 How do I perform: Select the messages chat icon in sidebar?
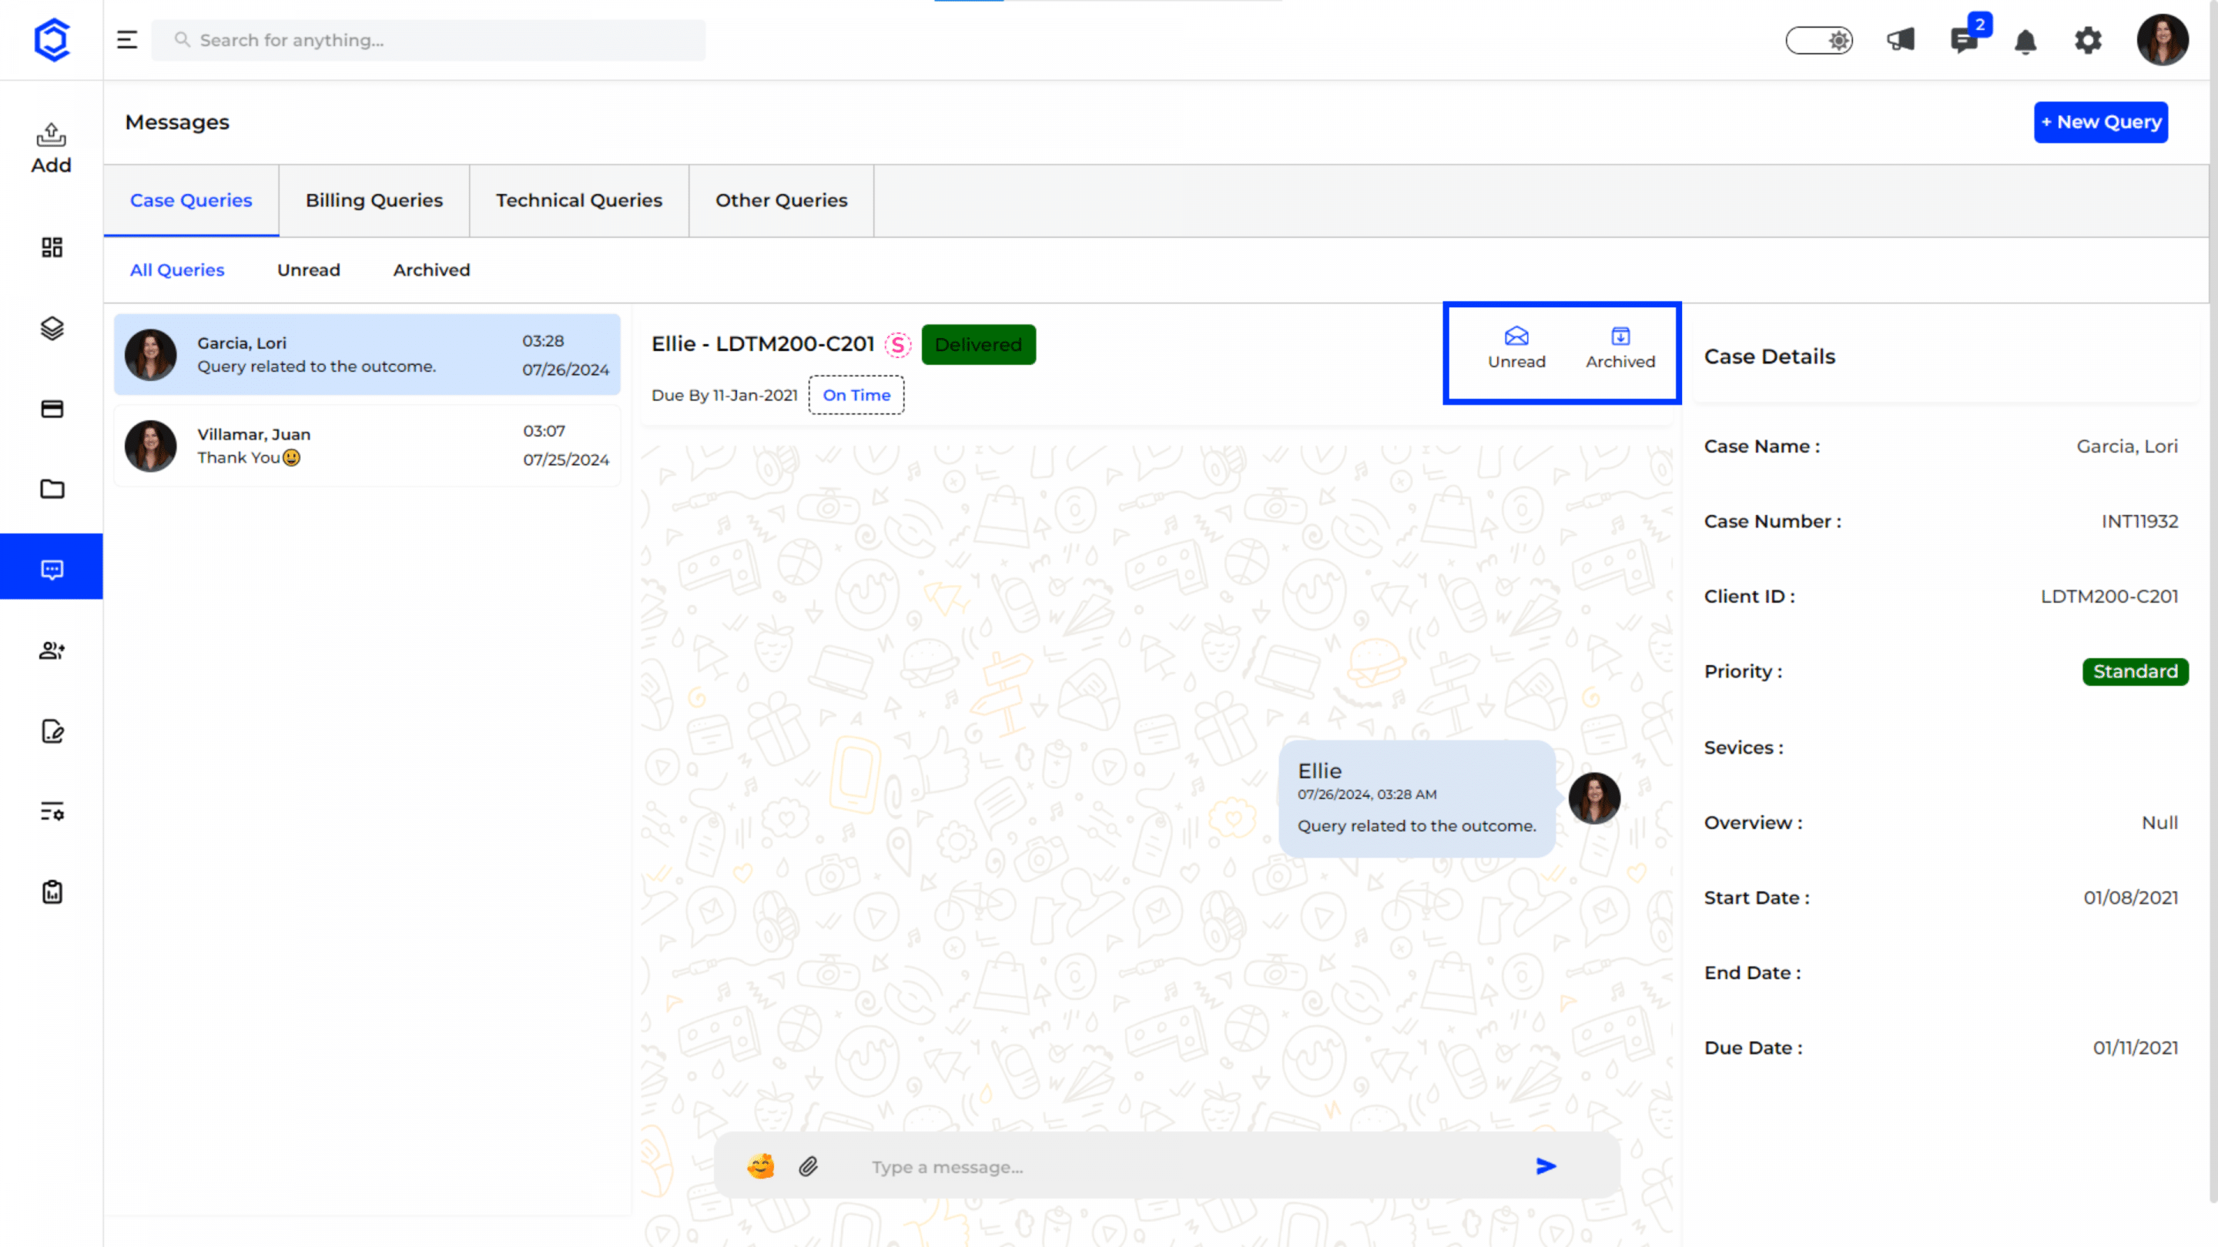pyautogui.click(x=52, y=569)
